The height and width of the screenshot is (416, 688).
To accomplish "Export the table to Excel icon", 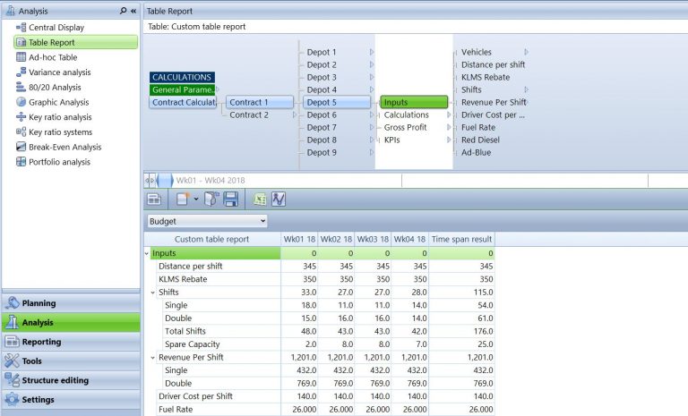I will [260, 200].
